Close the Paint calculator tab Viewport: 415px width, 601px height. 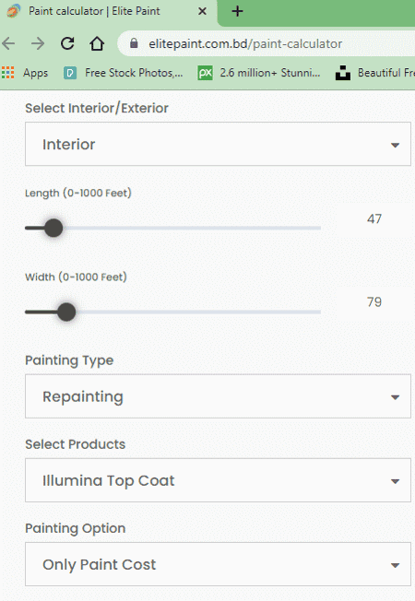click(x=202, y=11)
